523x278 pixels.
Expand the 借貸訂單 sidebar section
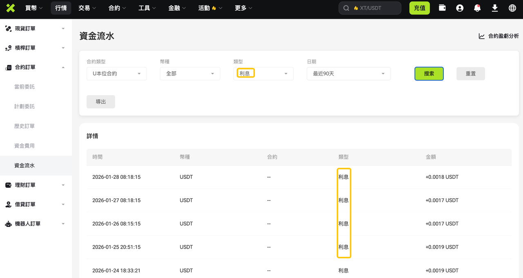(x=63, y=205)
